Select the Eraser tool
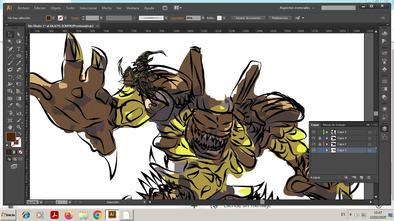Image resolution: width=394 pixels, height=221 pixels. tap(19, 70)
